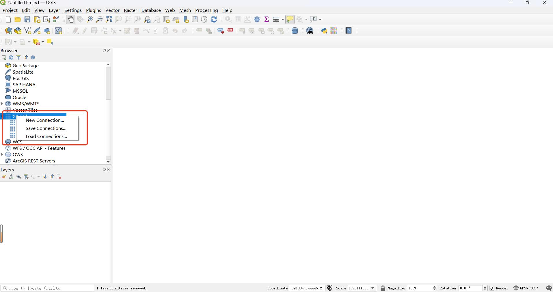Select the Oracle browser item

click(19, 97)
